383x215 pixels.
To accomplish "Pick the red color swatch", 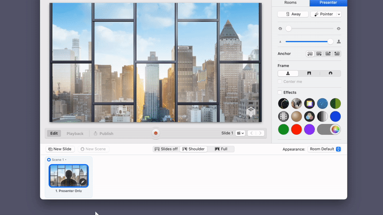I will pyautogui.click(x=296, y=129).
